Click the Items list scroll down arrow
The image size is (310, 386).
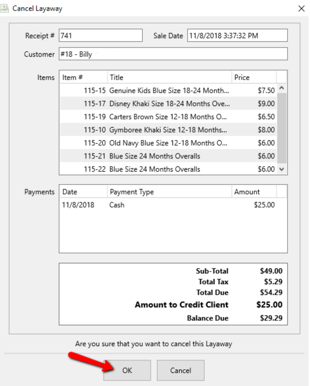[281, 169]
